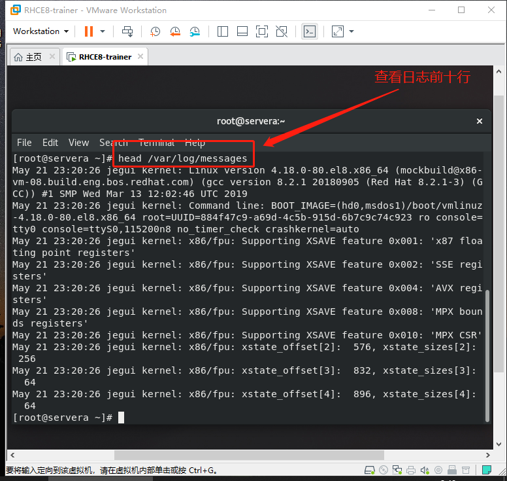The height and width of the screenshot is (481, 507).
Task: Close the 主页 home tab
Action: (52, 57)
